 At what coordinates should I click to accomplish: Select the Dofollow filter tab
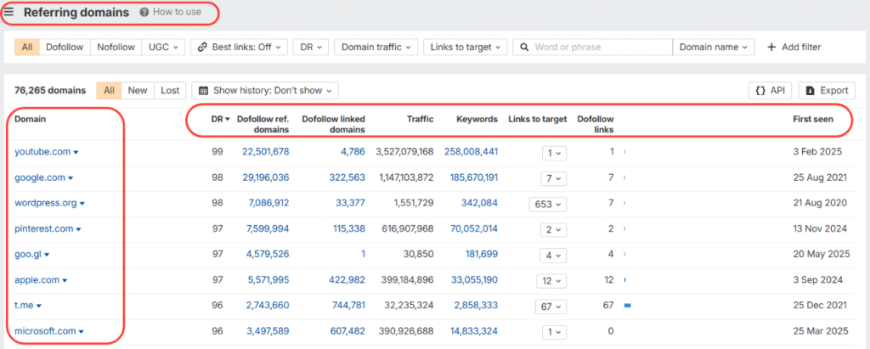point(65,48)
